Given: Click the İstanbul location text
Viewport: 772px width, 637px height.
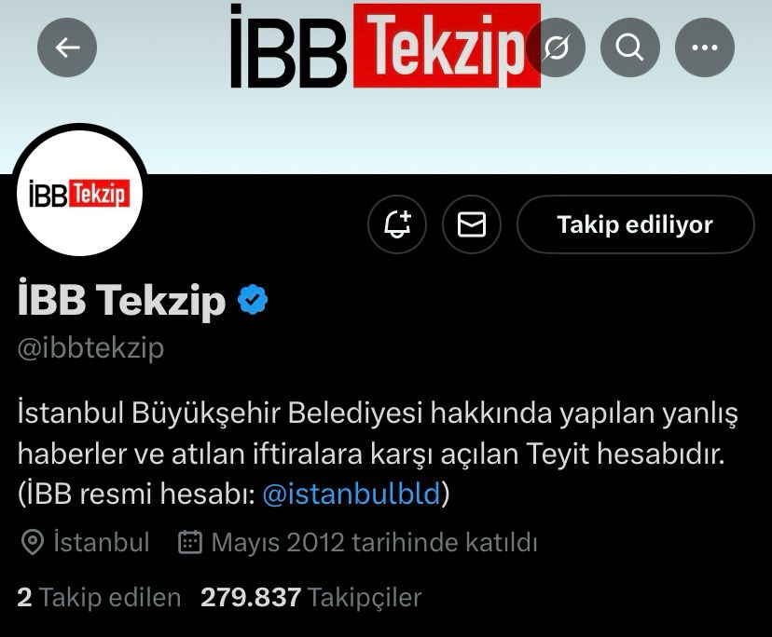Looking at the screenshot, I should (x=102, y=542).
